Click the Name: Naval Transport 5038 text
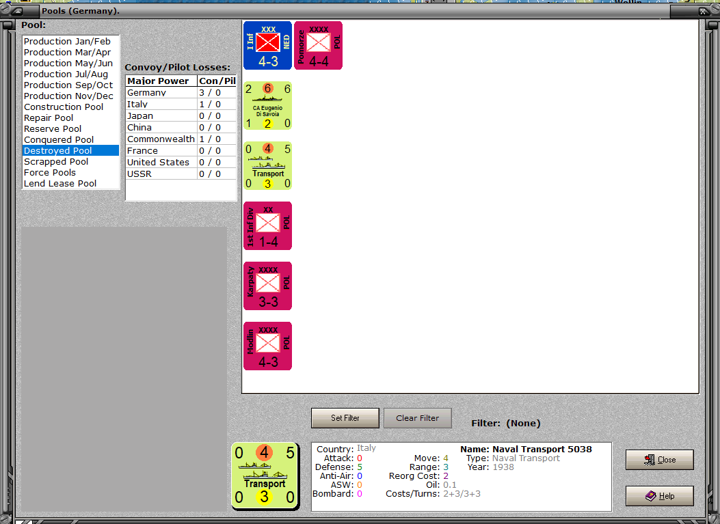The height and width of the screenshot is (524, 720). (x=526, y=450)
